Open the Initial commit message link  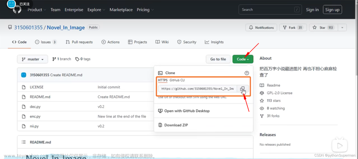109,87
